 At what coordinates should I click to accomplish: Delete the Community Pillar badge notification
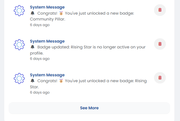click(160, 10)
